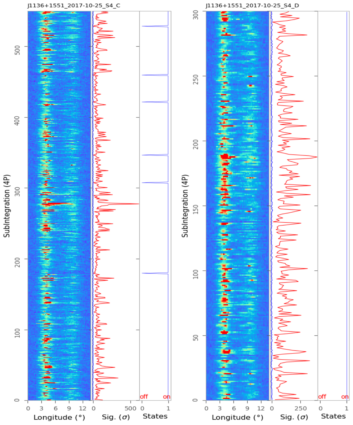Click the left panel Longitude (°) label
This screenshot has width=353, height=425.
[x=59, y=417]
